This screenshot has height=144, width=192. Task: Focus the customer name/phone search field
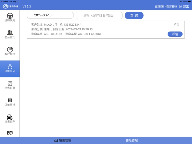click(x=99, y=15)
